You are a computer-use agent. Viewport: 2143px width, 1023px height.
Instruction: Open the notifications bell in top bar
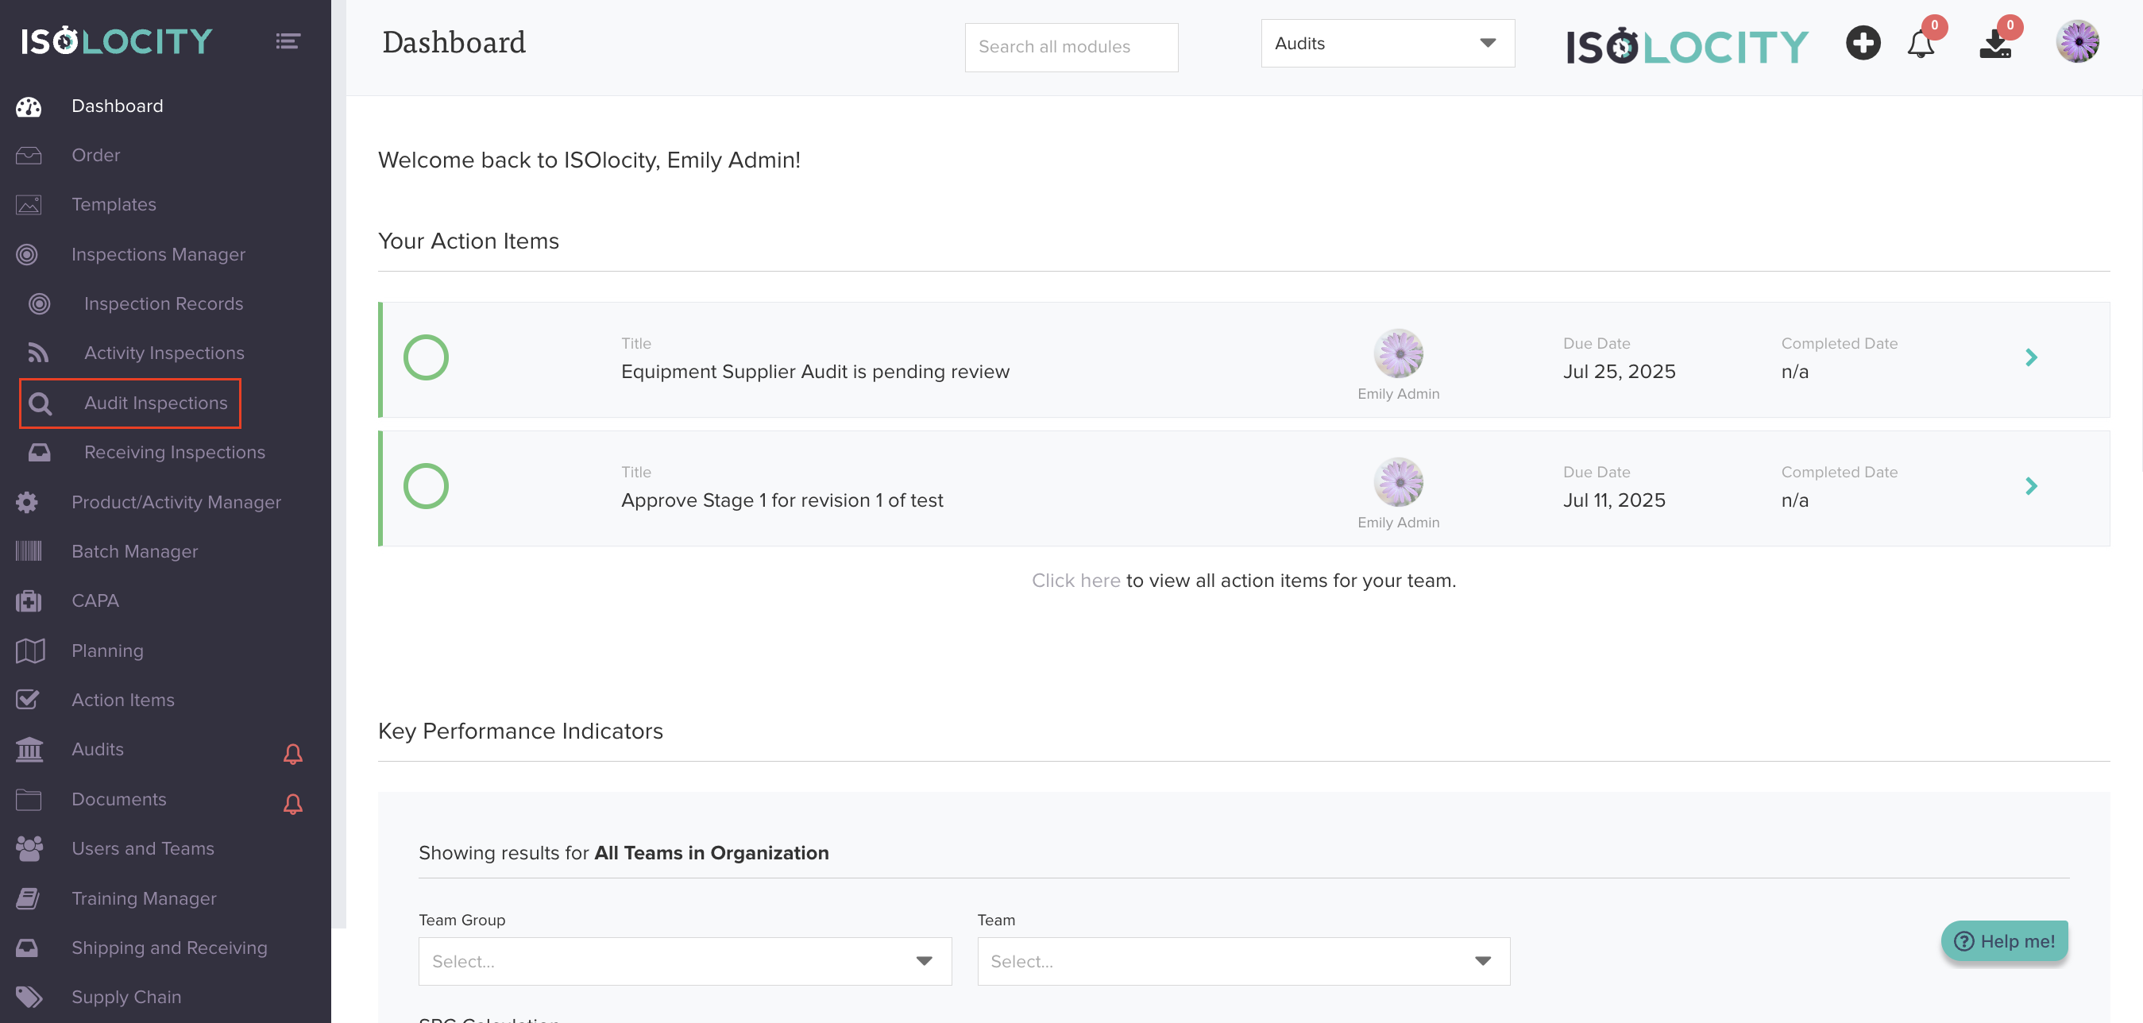pos(1920,44)
